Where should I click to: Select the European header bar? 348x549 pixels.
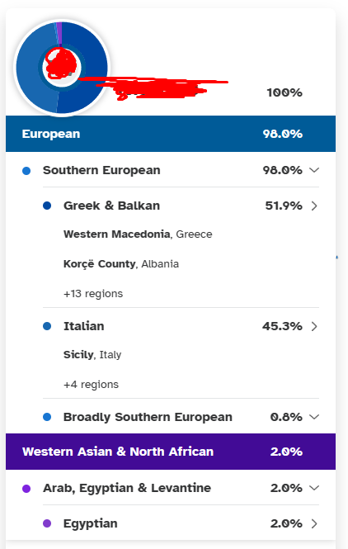coord(171,134)
